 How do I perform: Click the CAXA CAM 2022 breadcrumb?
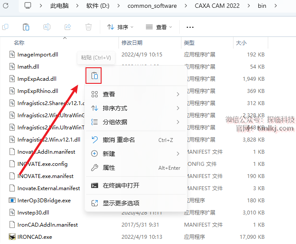tap(217, 6)
